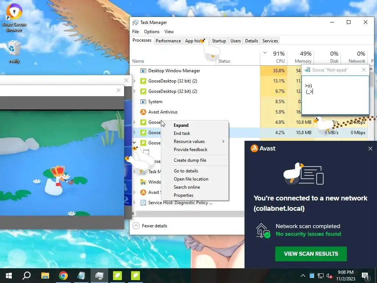
Task: Open the Resource values submenu
Action: (x=195, y=141)
